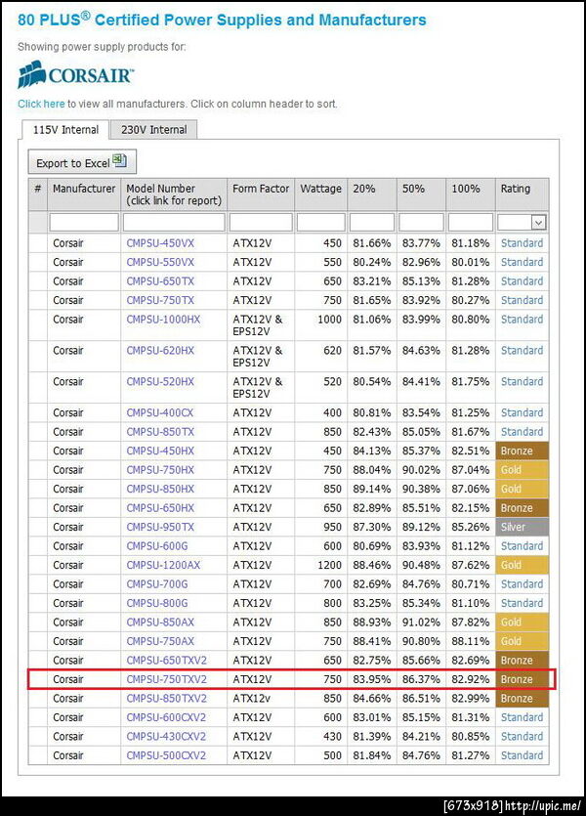
Task: Open the CMPSU-750AX report link
Action: click(160, 641)
